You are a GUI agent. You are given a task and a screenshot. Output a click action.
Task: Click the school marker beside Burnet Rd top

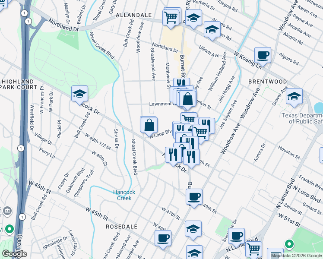tap(193, 19)
